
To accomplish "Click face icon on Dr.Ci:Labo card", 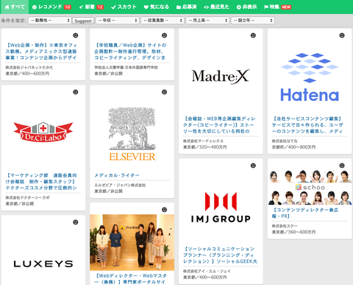I will click(76, 92).
